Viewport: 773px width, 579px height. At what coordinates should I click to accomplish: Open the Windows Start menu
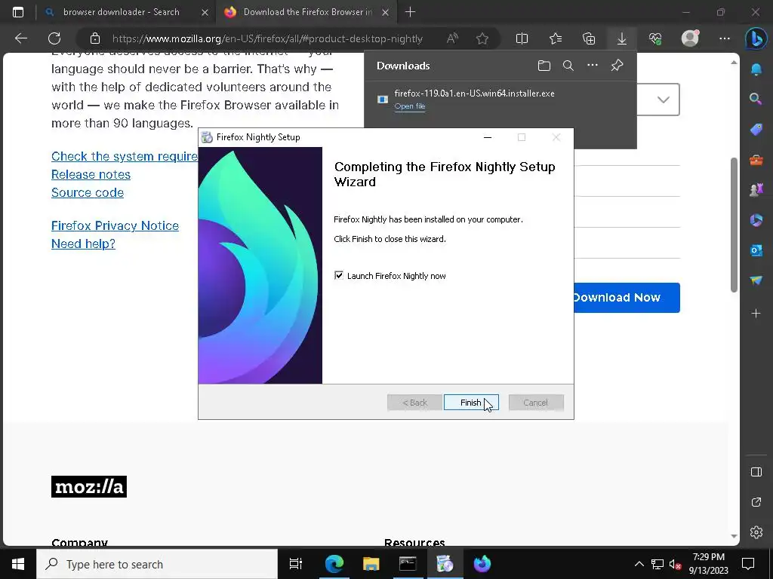point(18,564)
